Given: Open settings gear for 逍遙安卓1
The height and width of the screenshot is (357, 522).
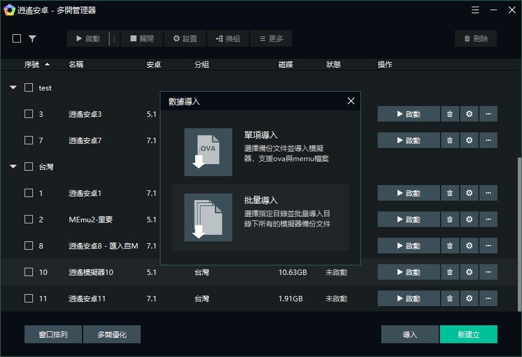Looking at the screenshot, I should [x=469, y=193].
